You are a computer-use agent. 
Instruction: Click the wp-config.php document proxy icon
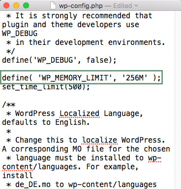click(53, 6)
